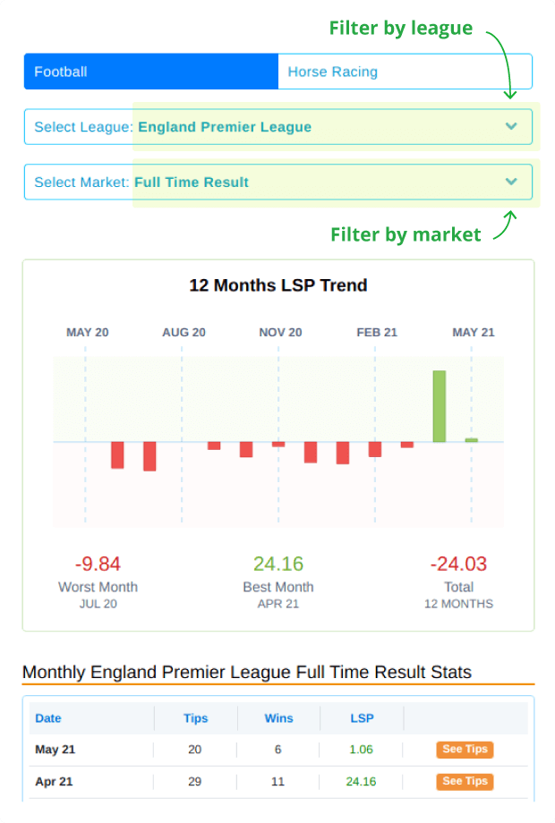Switch to the Horse Racing tab
The image size is (555, 823).
(x=405, y=72)
